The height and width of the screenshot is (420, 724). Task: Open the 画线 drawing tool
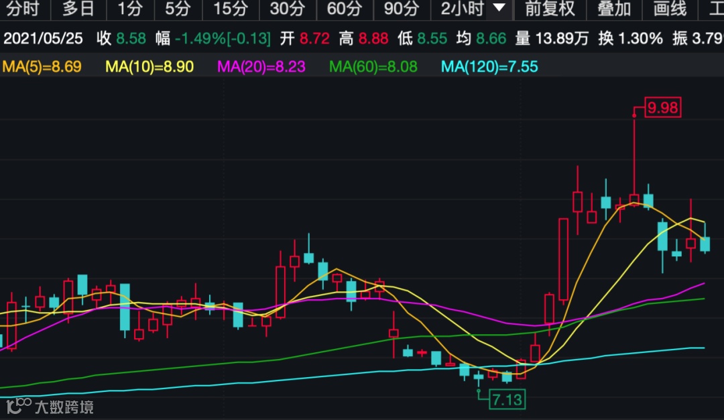coord(670,9)
